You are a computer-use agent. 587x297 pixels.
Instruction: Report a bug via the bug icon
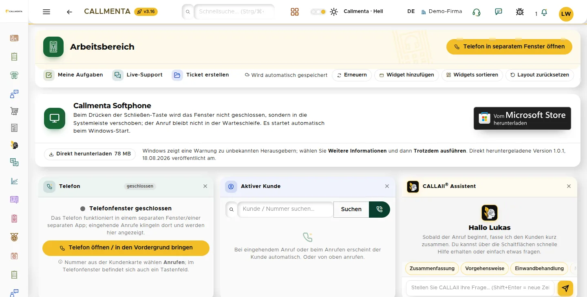click(520, 12)
